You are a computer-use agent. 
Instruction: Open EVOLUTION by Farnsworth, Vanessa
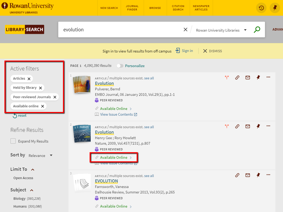pyautogui.click(x=106, y=181)
